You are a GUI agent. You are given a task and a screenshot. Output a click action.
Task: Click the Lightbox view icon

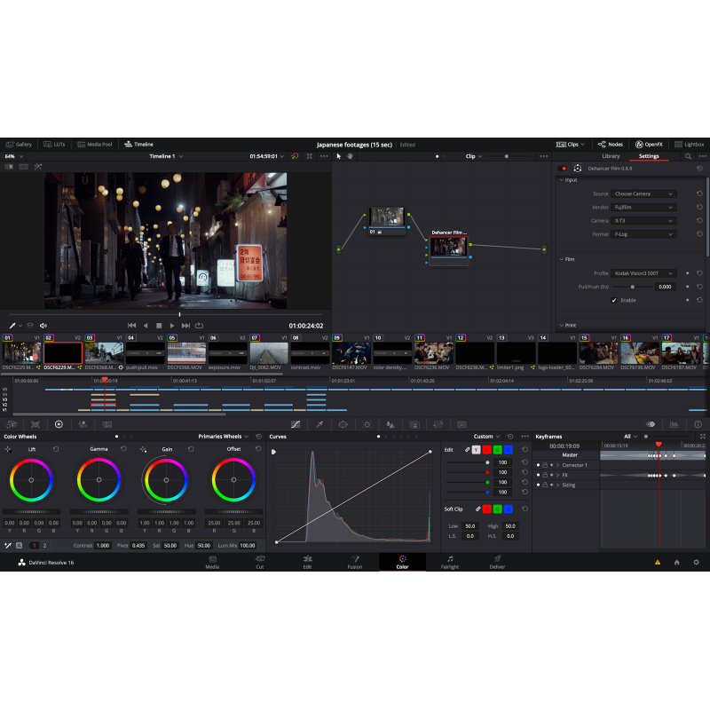click(x=690, y=144)
